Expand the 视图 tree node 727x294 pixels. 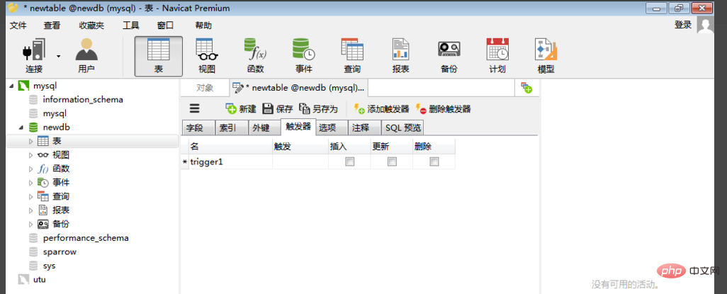click(x=31, y=155)
